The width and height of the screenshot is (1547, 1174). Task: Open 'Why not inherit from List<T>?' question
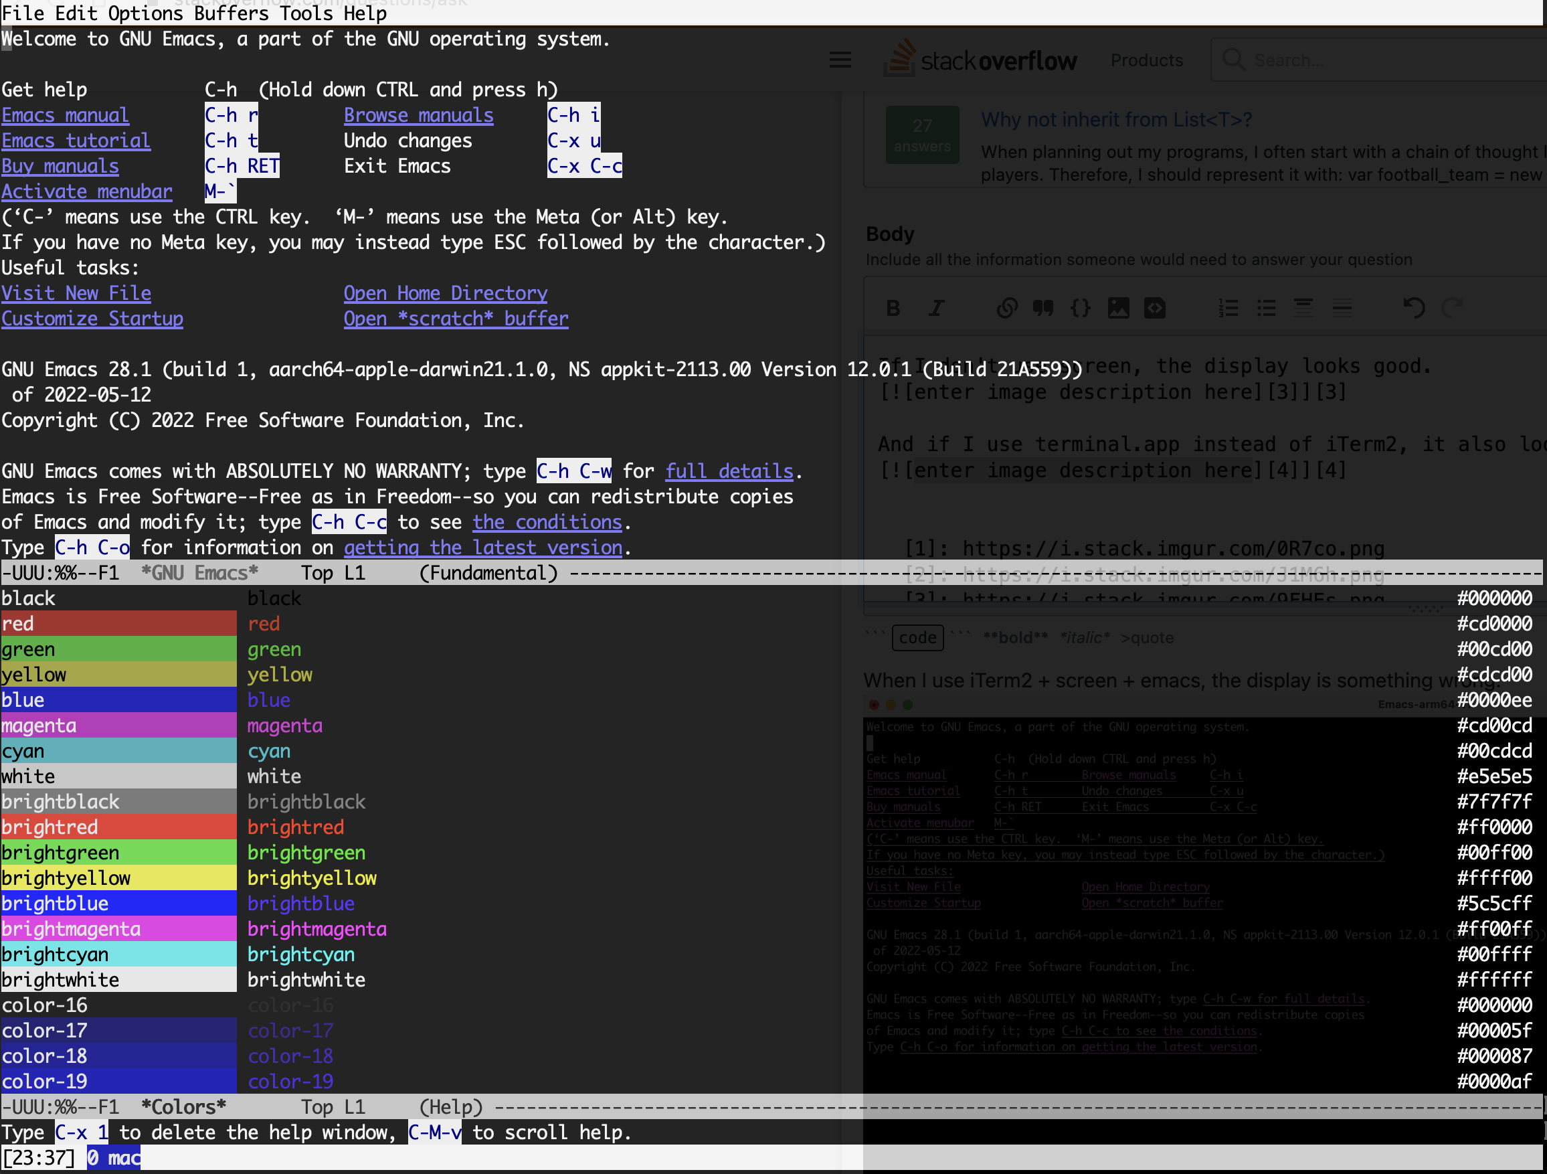(x=1116, y=120)
